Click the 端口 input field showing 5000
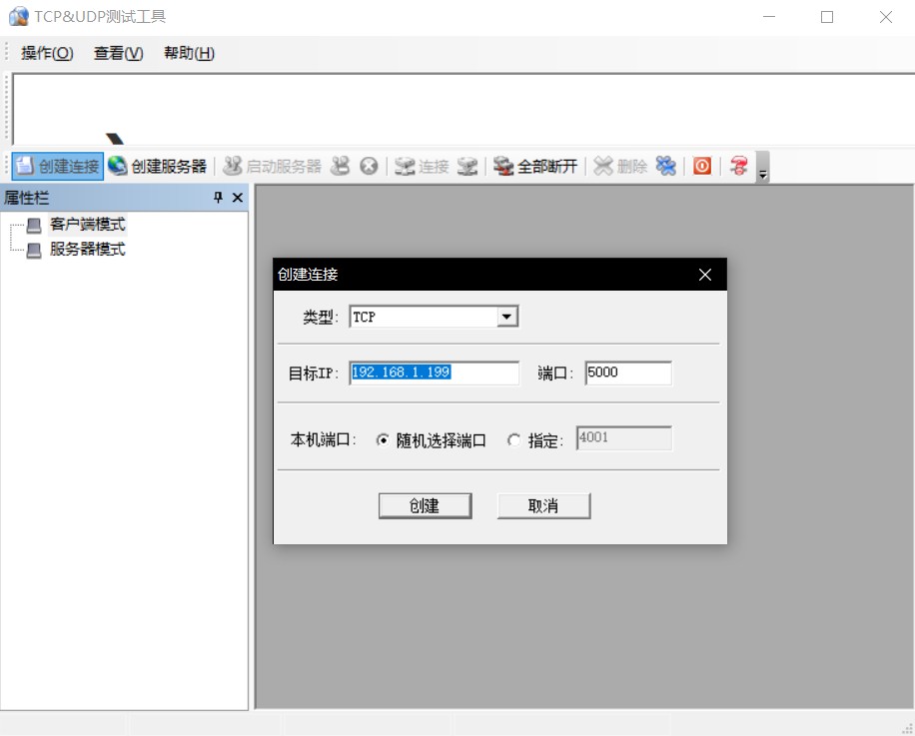The image size is (915, 736). (x=628, y=372)
